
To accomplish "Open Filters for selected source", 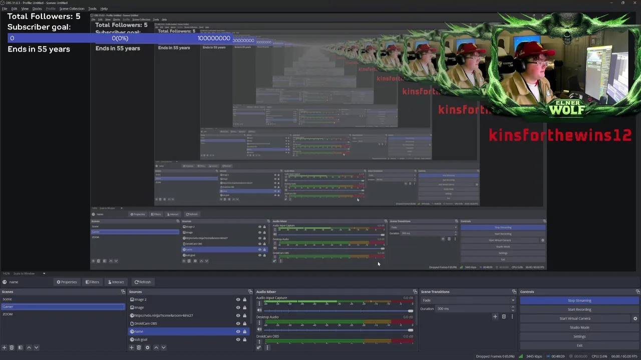I will (92, 282).
